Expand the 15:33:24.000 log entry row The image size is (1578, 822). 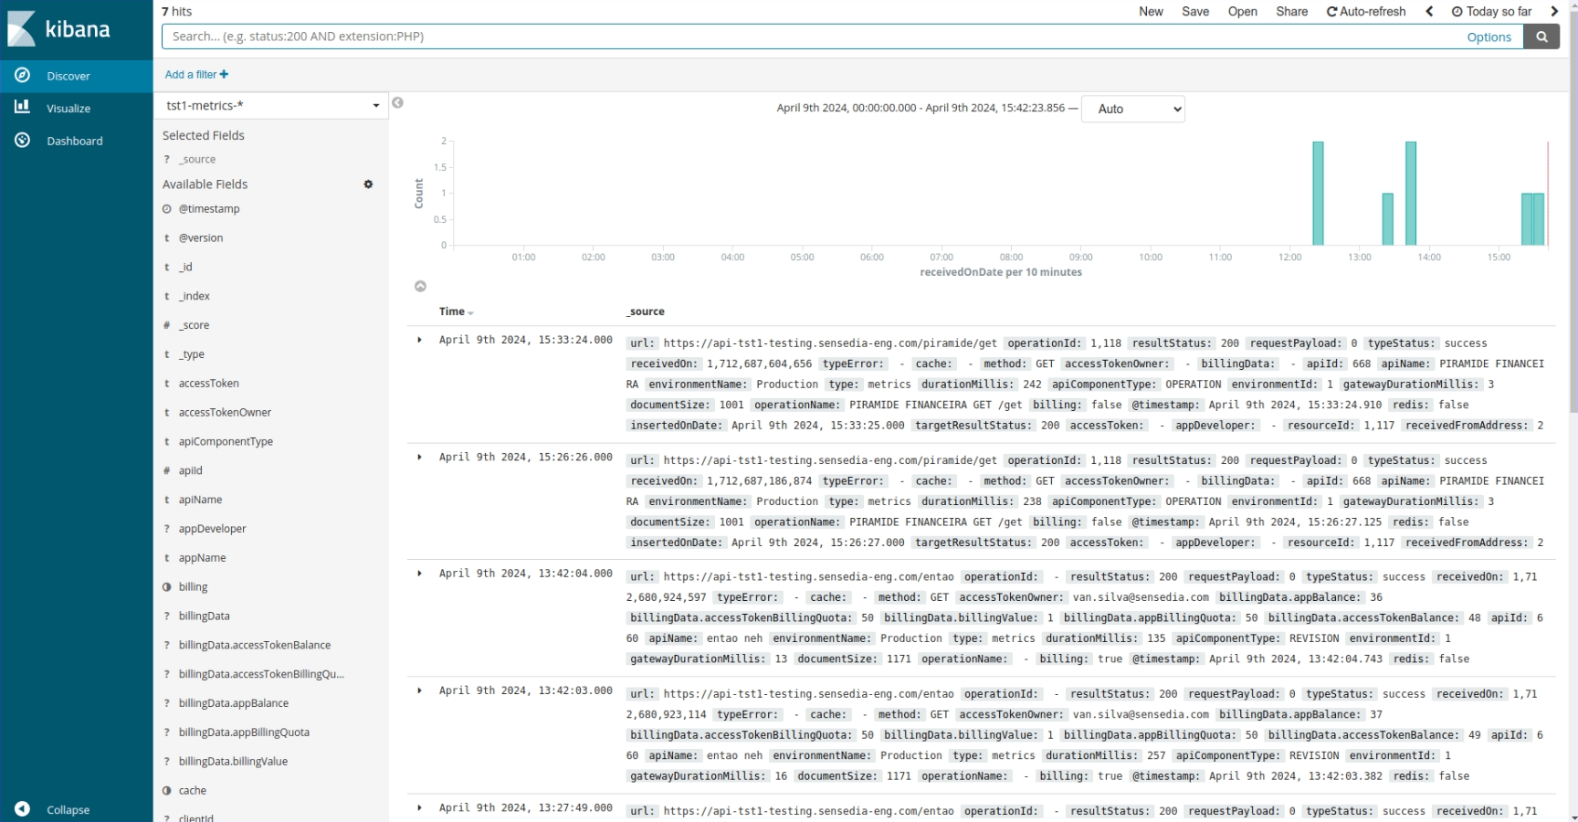(x=420, y=340)
